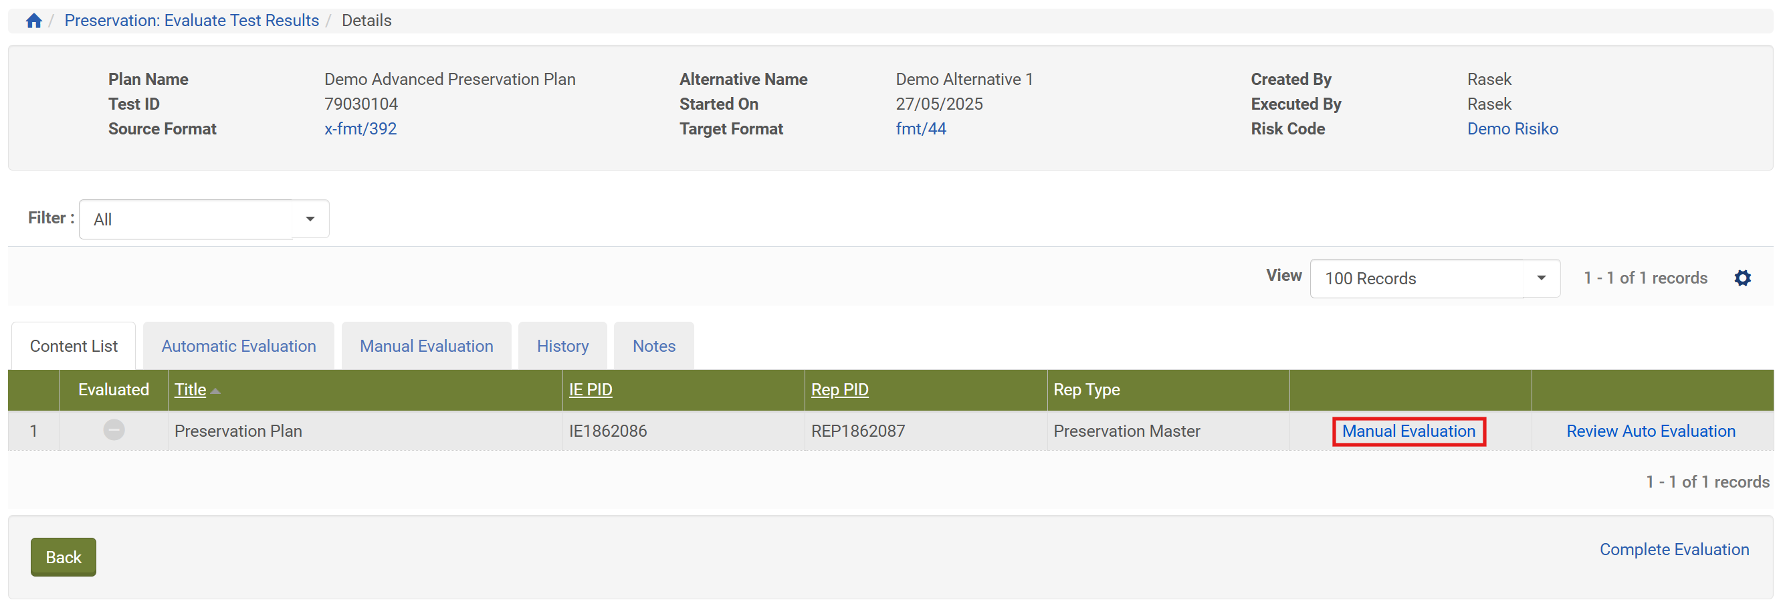This screenshot has height=612, width=1781.
Task: Open the Manual Evaluation tab
Action: tap(426, 346)
